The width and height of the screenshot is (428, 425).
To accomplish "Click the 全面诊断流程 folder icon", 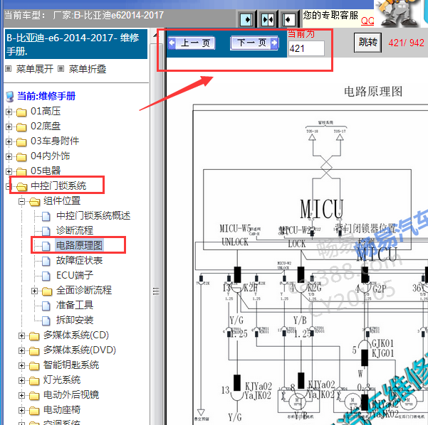I will [47, 291].
